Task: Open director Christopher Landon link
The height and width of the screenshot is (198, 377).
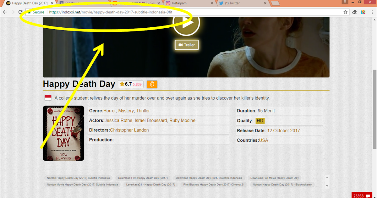Action: click(129, 130)
